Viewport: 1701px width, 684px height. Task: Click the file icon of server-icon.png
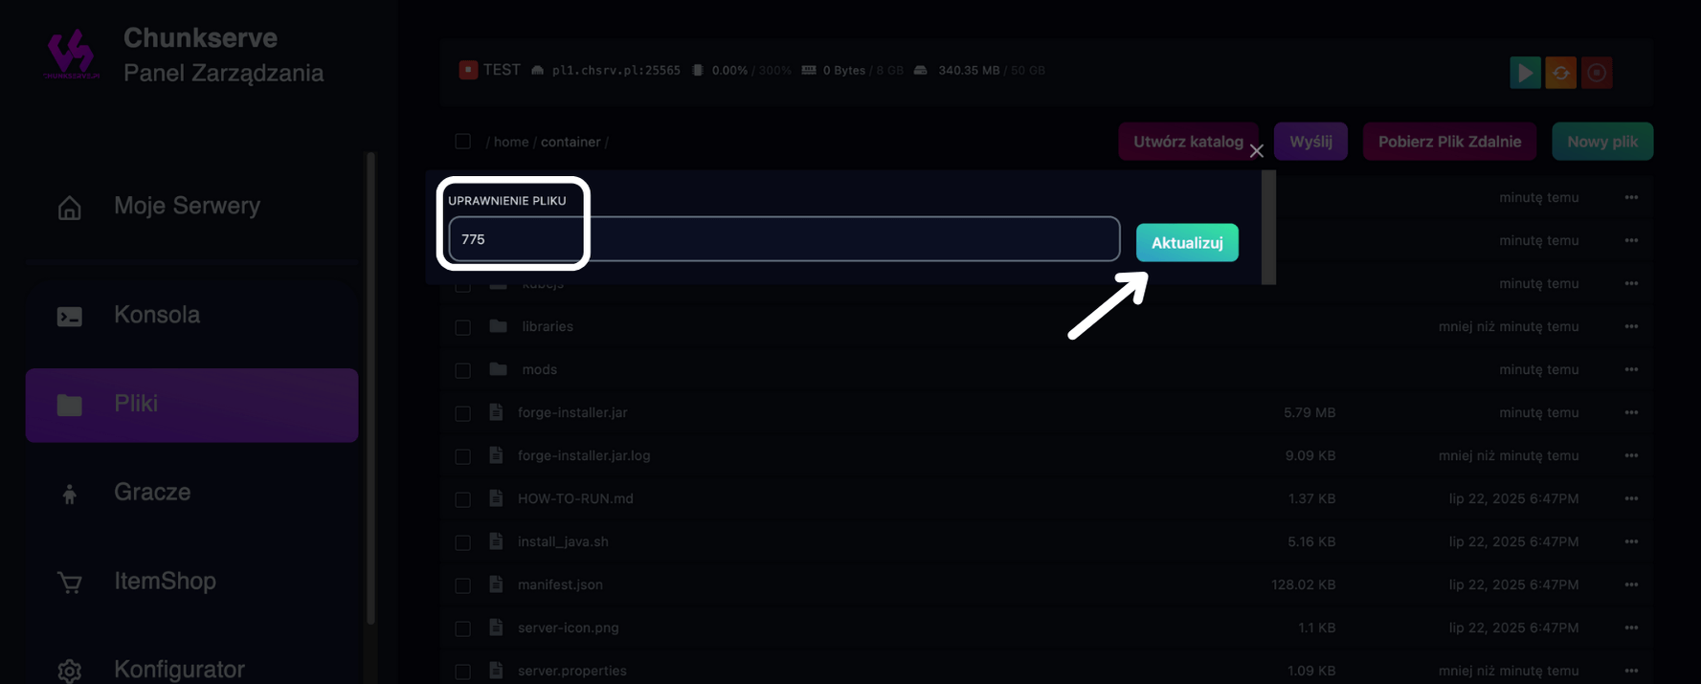pyautogui.click(x=496, y=628)
